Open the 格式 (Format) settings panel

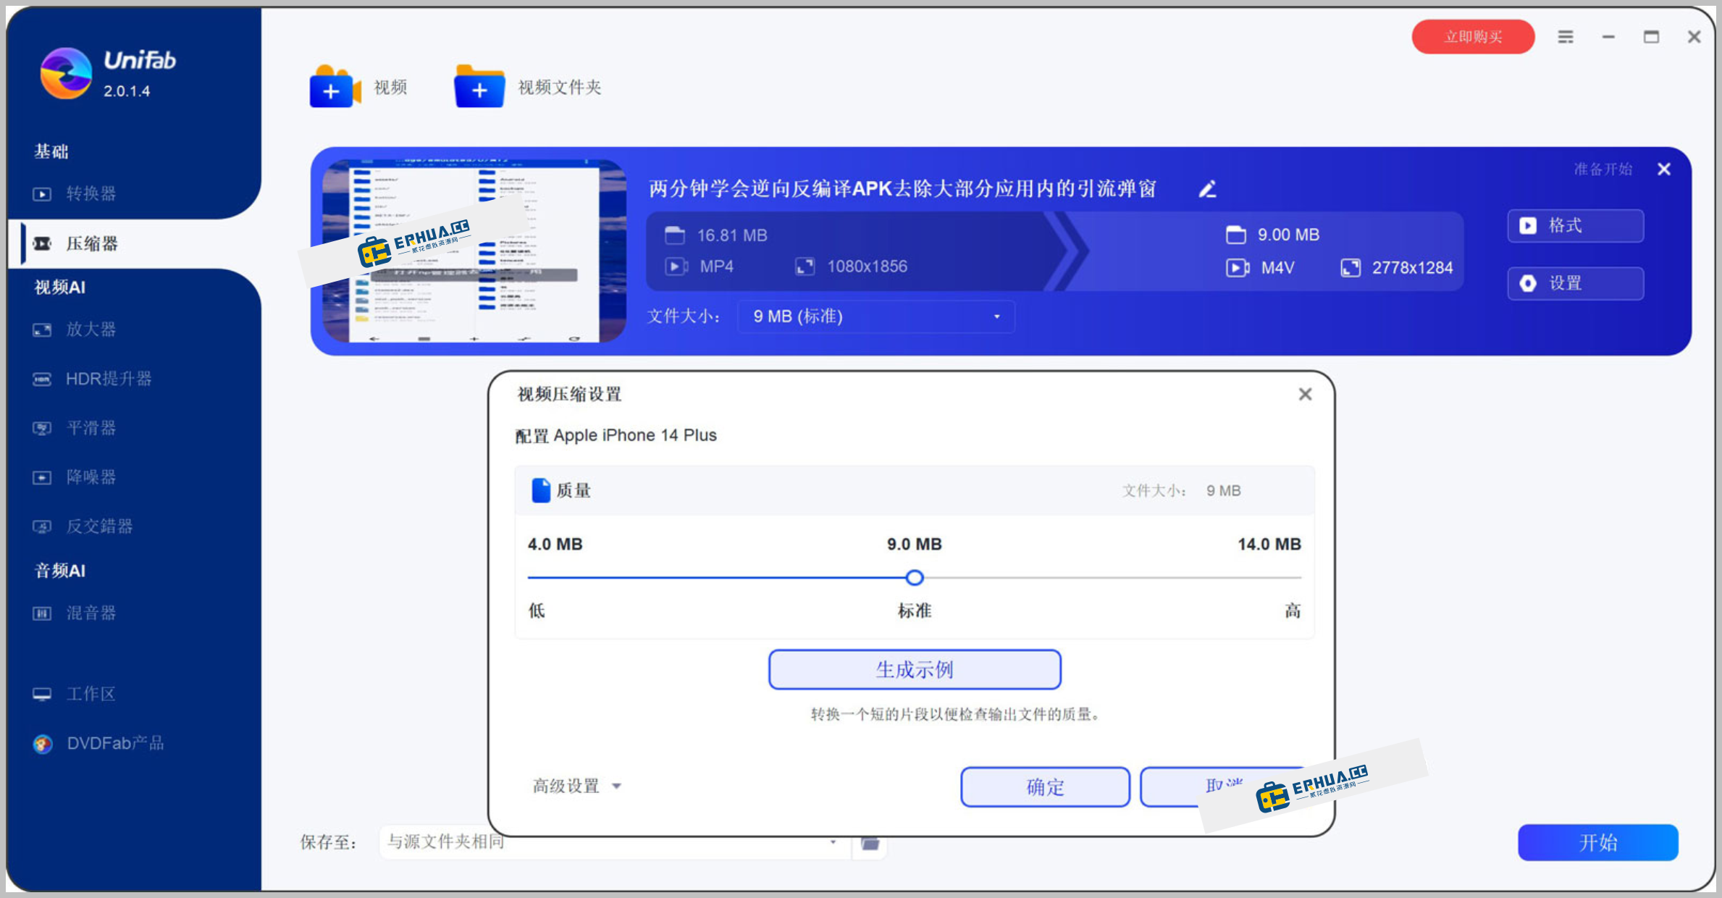(x=1575, y=226)
